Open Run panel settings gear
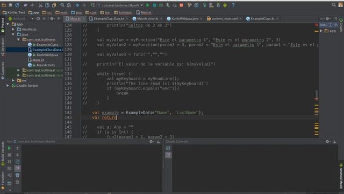The height and width of the screenshot is (194, 344). click(152, 142)
